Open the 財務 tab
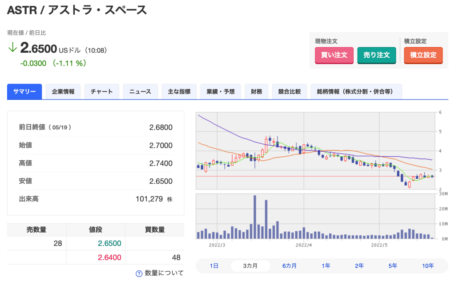The width and height of the screenshot is (455, 281). coord(257,92)
